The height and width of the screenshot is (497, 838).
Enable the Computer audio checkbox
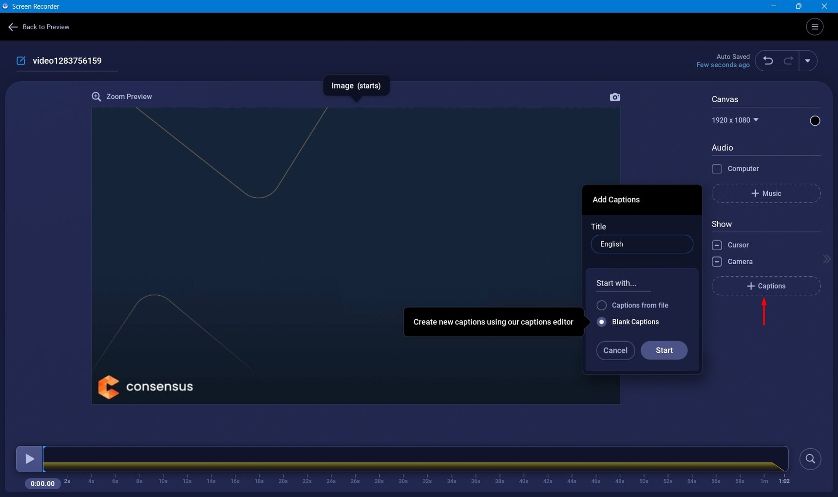[717, 169]
